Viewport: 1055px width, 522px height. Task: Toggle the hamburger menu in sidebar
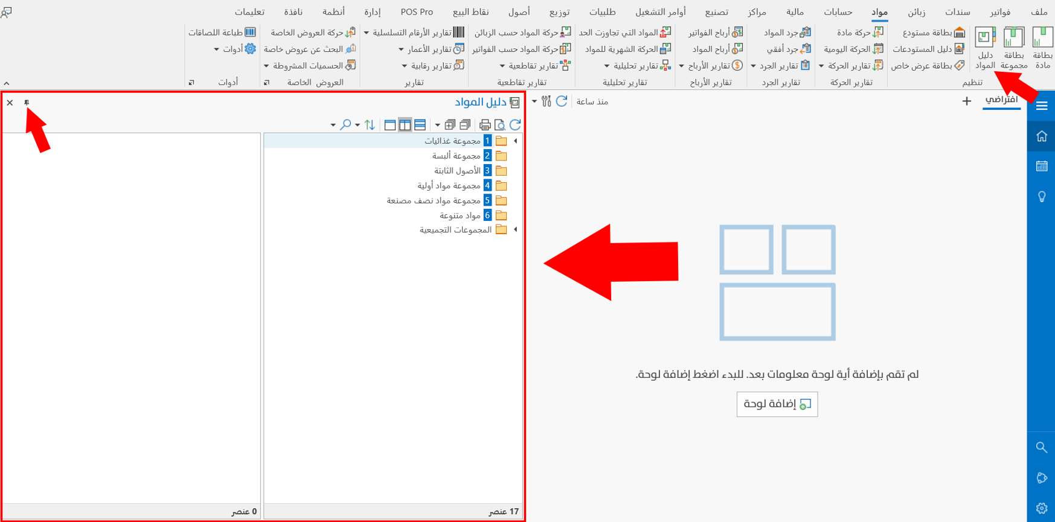tap(1042, 106)
